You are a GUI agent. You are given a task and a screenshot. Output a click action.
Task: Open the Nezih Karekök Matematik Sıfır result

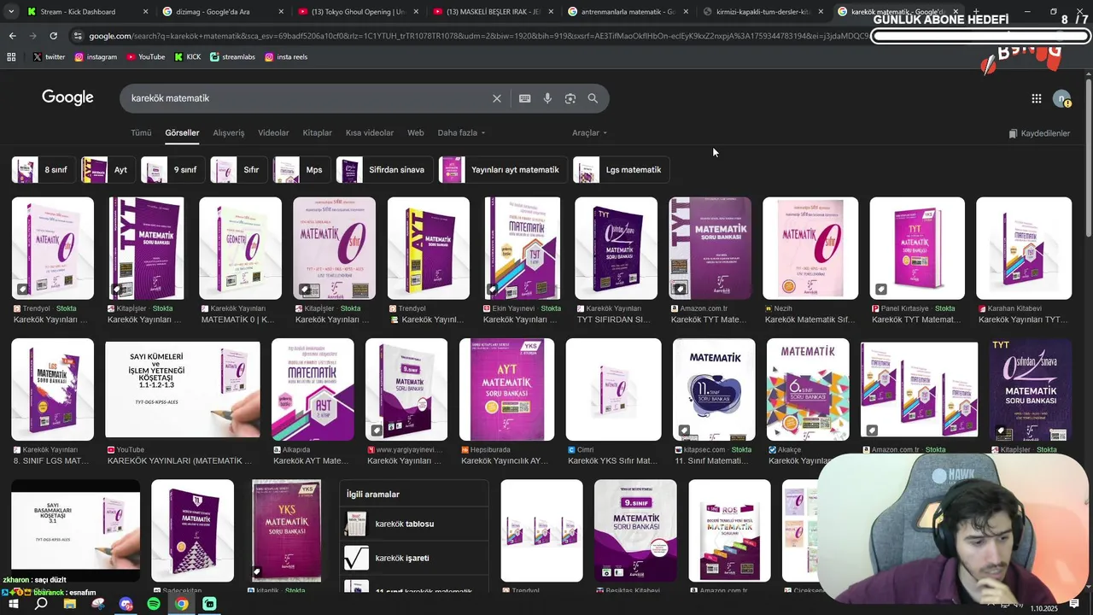[810, 249]
